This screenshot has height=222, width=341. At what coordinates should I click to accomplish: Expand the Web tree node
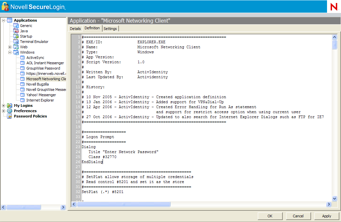[x=10, y=47]
